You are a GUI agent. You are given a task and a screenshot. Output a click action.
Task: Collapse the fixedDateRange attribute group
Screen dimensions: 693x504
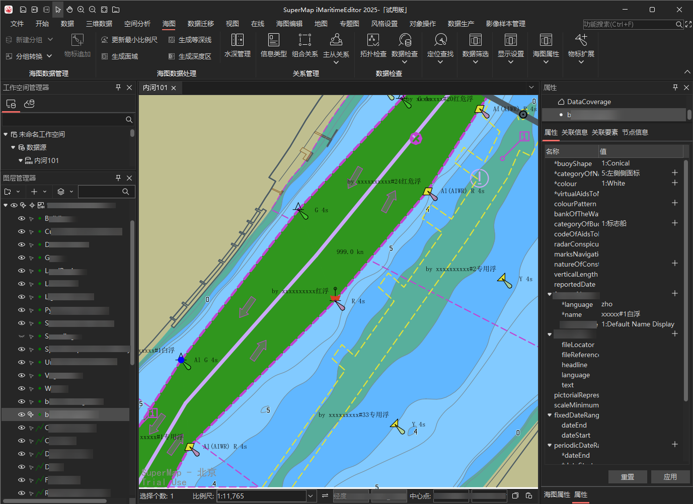pos(550,415)
